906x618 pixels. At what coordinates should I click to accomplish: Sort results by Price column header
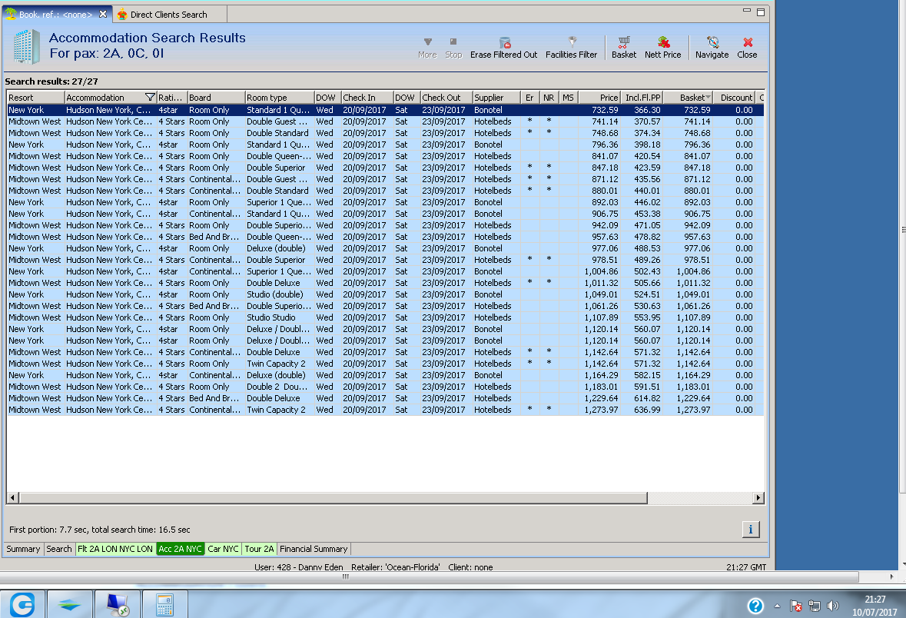click(599, 98)
